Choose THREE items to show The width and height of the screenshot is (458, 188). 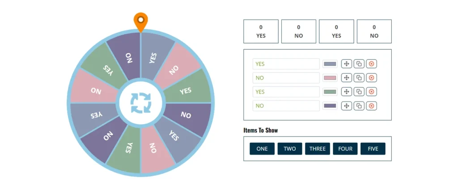318,149
